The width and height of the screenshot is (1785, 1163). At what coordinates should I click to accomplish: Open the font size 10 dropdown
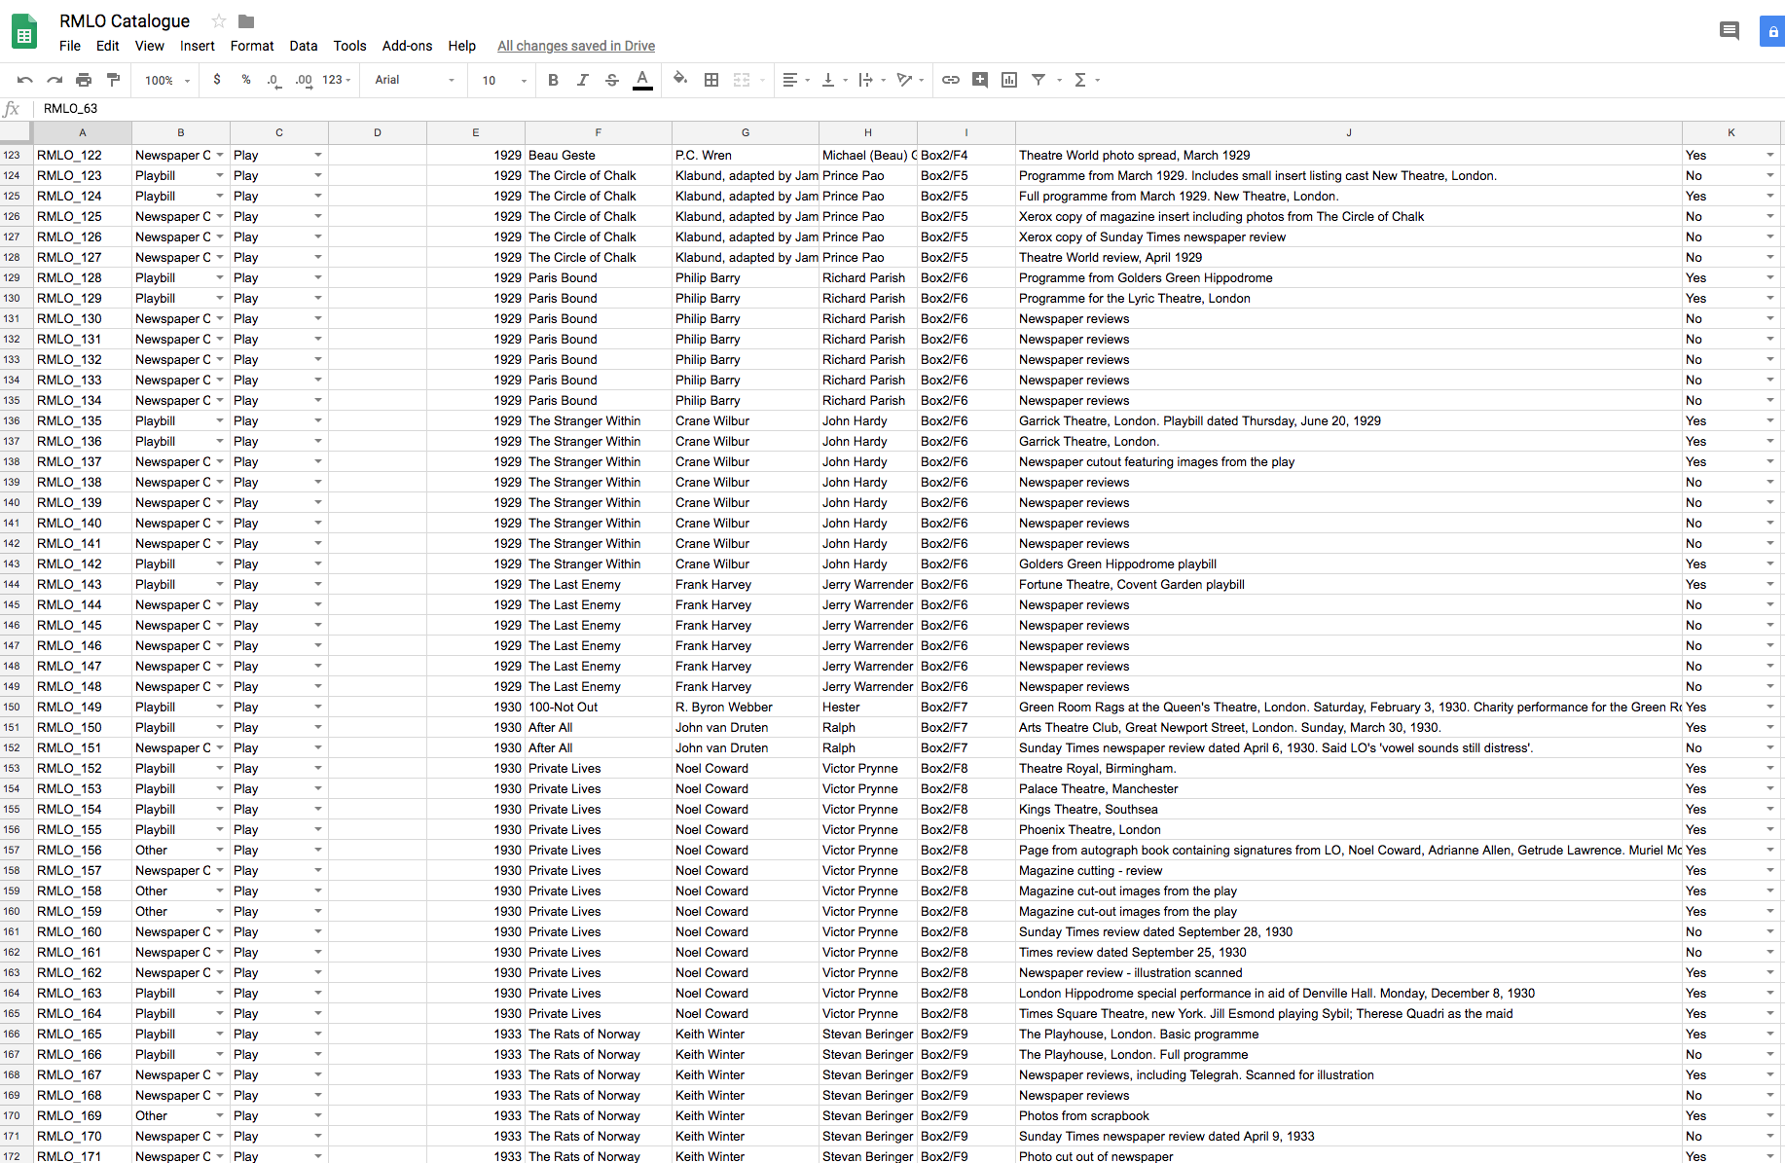(x=504, y=80)
